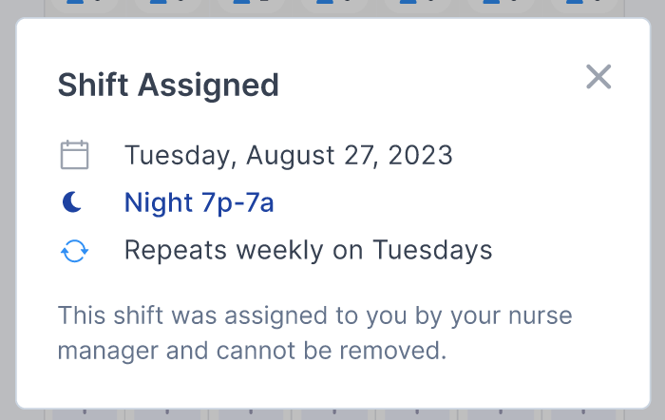The width and height of the screenshot is (665, 420).
Task: Select the Tuesday, August 27, 2023 date text
Action: (289, 155)
